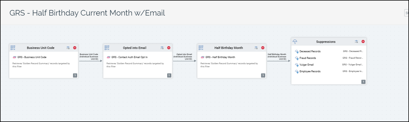The image size is (409, 122).
Task: Delete the Suppressions block
Action: point(363,42)
